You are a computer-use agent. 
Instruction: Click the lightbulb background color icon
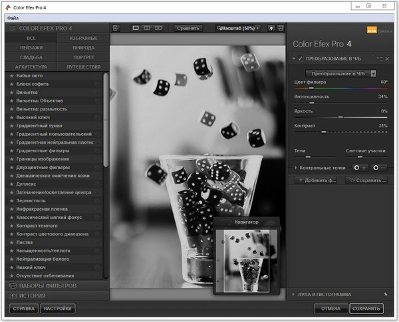[271, 28]
